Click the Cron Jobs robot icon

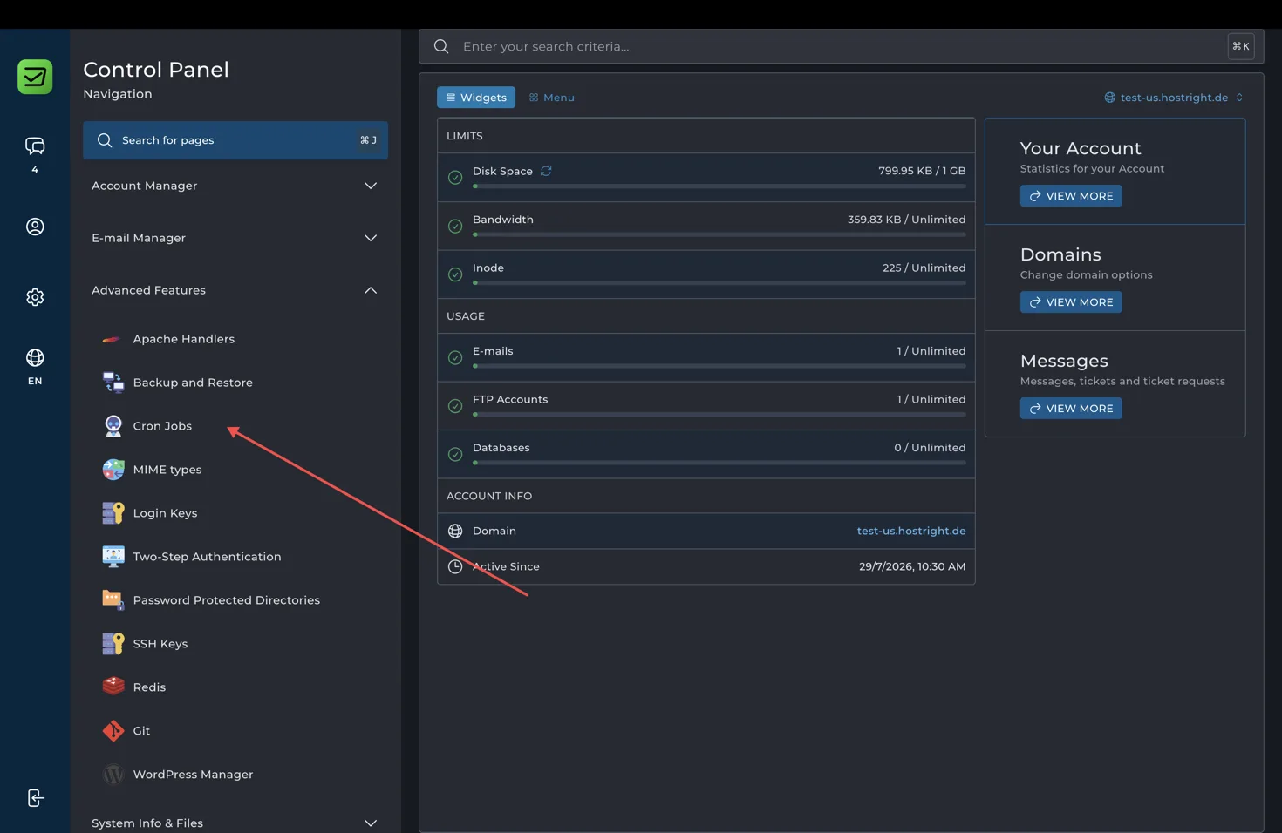113,426
